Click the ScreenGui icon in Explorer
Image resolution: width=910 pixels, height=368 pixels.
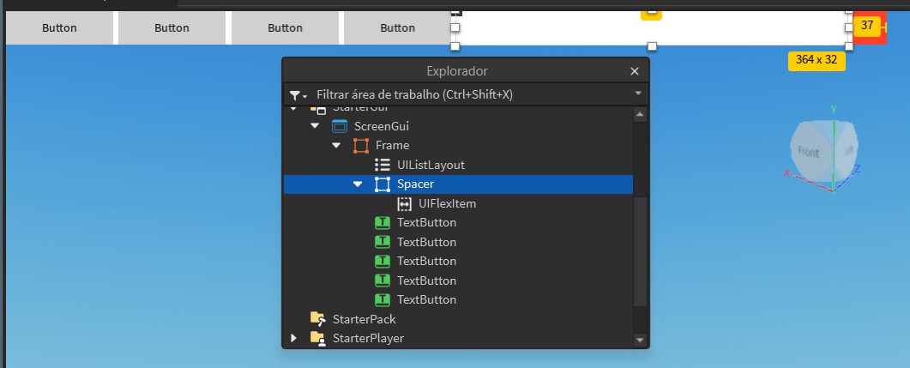(340, 126)
